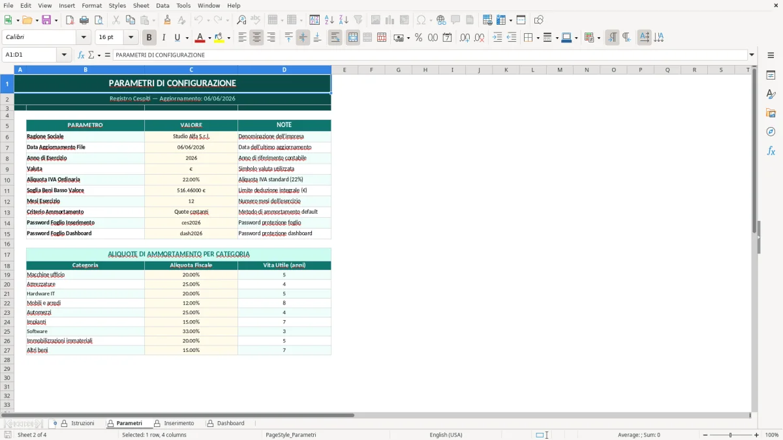Increase Indent icon
This screenshot has height=440, width=783.
(x=497, y=38)
